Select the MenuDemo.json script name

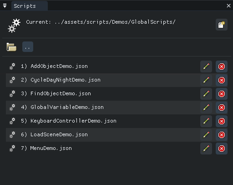pos(51,149)
